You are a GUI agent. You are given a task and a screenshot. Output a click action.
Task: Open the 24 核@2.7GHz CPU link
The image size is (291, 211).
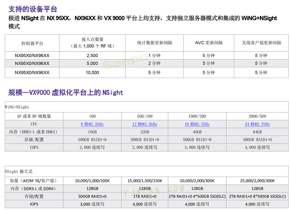click(257, 124)
